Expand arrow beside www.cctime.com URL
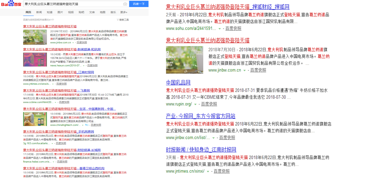Image resolution: width=367 pixels, height=178 pixels. (55, 102)
